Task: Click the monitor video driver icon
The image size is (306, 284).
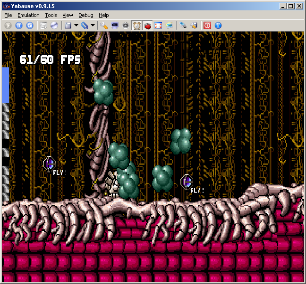Action: (x=115, y=25)
